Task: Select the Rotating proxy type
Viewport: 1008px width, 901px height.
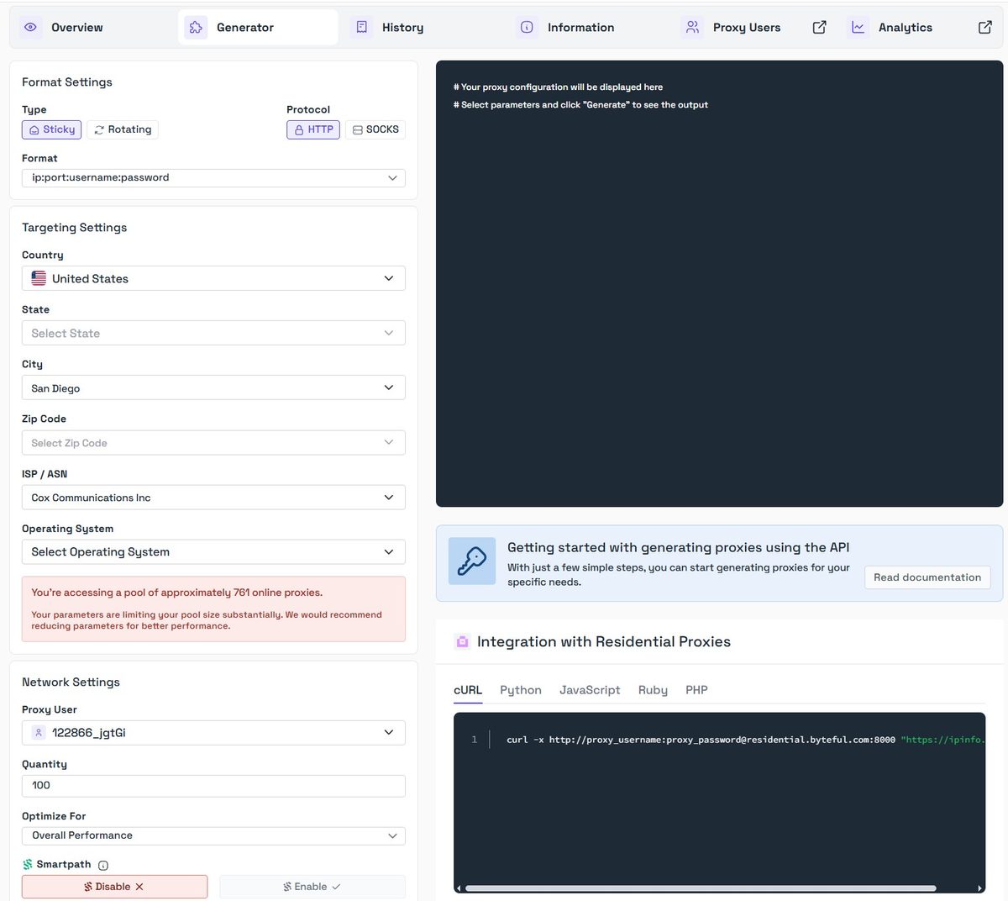Action: [x=123, y=129]
